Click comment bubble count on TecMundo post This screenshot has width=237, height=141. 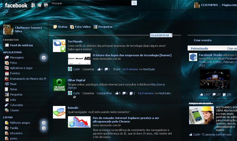click(x=107, y=69)
